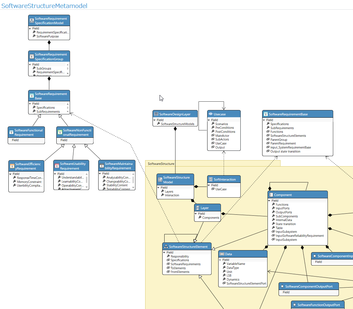Click the SoftwareUsabilityRequirement red icon
The width and height of the screenshot is (353, 309).
tap(57, 166)
